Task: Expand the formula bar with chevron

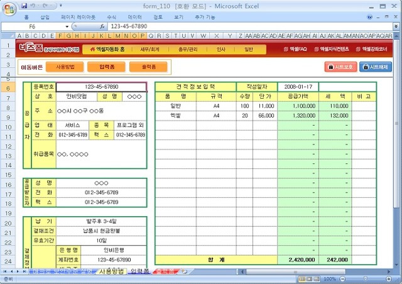Action: pyautogui.click(x=396, y=26)
